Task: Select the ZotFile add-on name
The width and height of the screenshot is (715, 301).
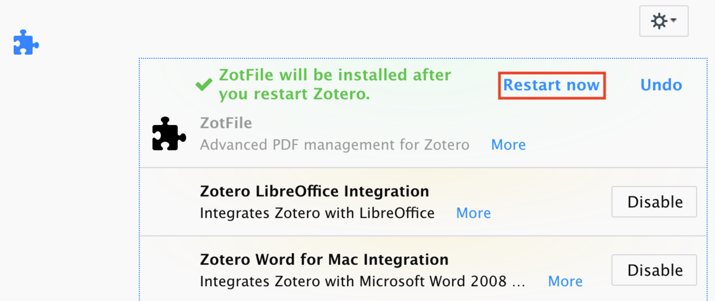Action: pos(226,123)
